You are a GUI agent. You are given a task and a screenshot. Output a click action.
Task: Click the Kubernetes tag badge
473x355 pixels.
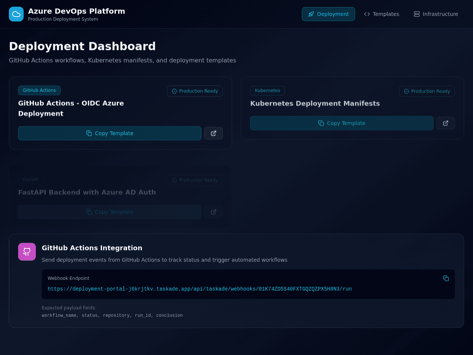pyautogui.click(x=268, y=91)
